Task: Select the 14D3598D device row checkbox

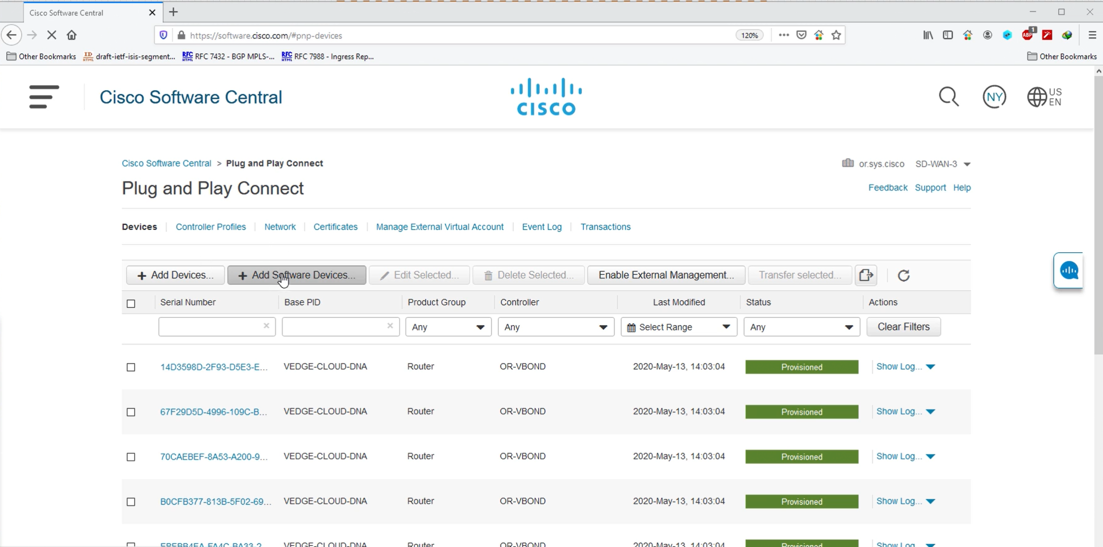Action: click(131, 367)
